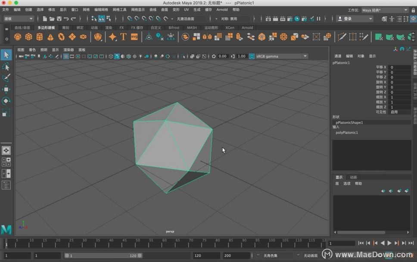Toggle sRGB view transform button

tap(252, 56)
